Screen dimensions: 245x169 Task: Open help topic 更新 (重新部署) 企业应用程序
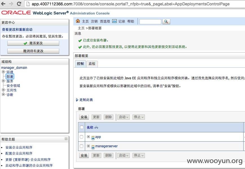pos(28,160)
